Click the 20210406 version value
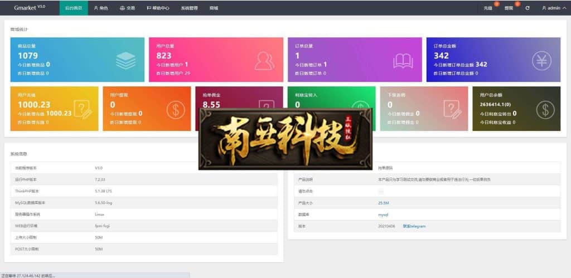 pos(386,226)
